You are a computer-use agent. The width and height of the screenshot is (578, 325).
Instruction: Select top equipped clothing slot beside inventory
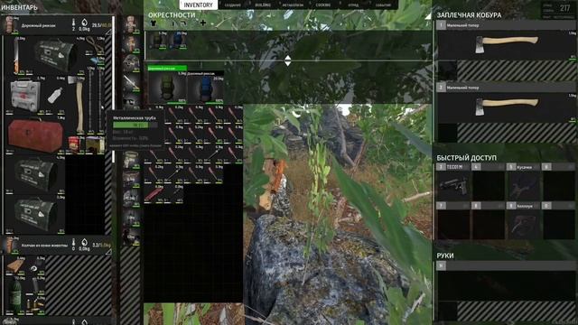coord(131,24)
